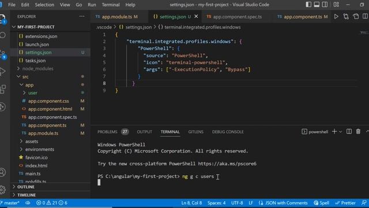Toggle secondary sidebar layout icon
The image size is (369, 208).
coord(325,5)
